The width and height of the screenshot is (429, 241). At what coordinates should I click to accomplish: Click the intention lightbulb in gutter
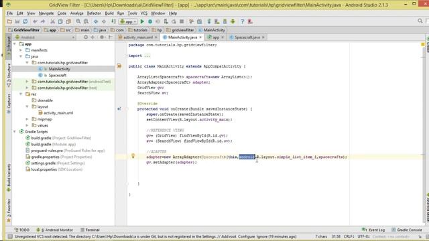pyautogui.click(x=133, y=156)
